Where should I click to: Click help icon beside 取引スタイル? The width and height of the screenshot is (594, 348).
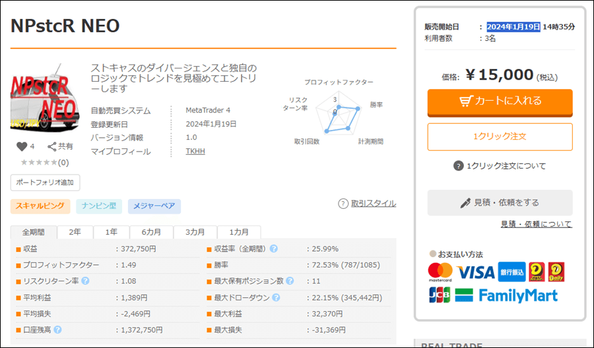[x=343, y=204]
